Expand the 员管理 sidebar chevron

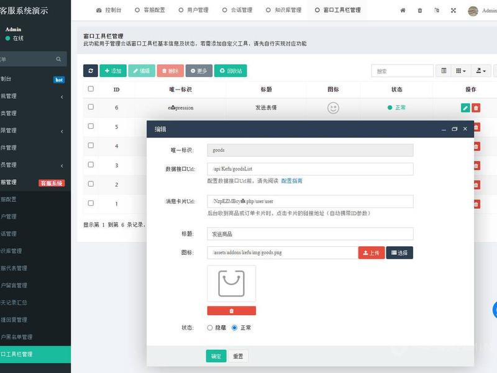(62, 165)
